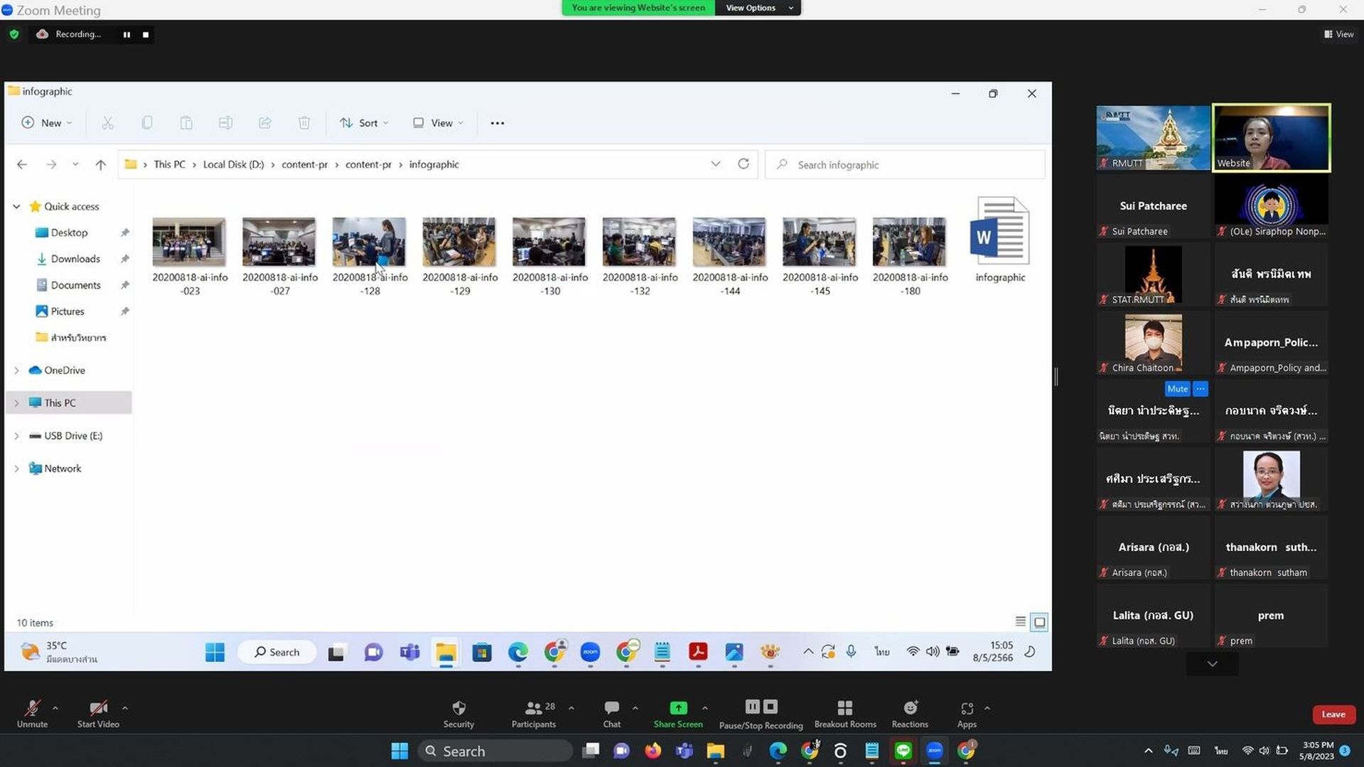1364x767 pixels.
Task: Click the Paste icon in Explorer toolbar
Action: (186, 123)
